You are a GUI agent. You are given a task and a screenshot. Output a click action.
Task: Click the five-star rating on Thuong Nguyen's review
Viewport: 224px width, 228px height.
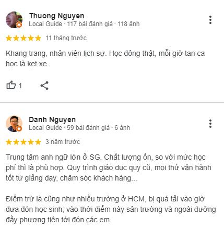23,38
